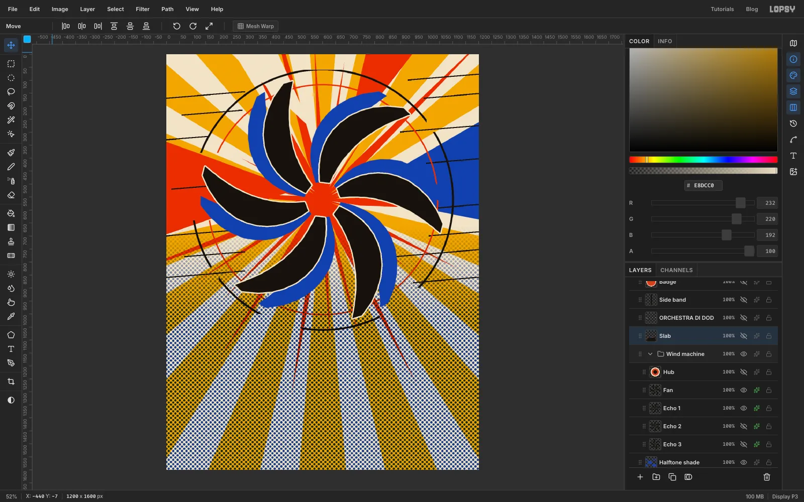The image size is (804, 502).
Task: Click the redo arrow in options bar
Action: tap(193, 26)
